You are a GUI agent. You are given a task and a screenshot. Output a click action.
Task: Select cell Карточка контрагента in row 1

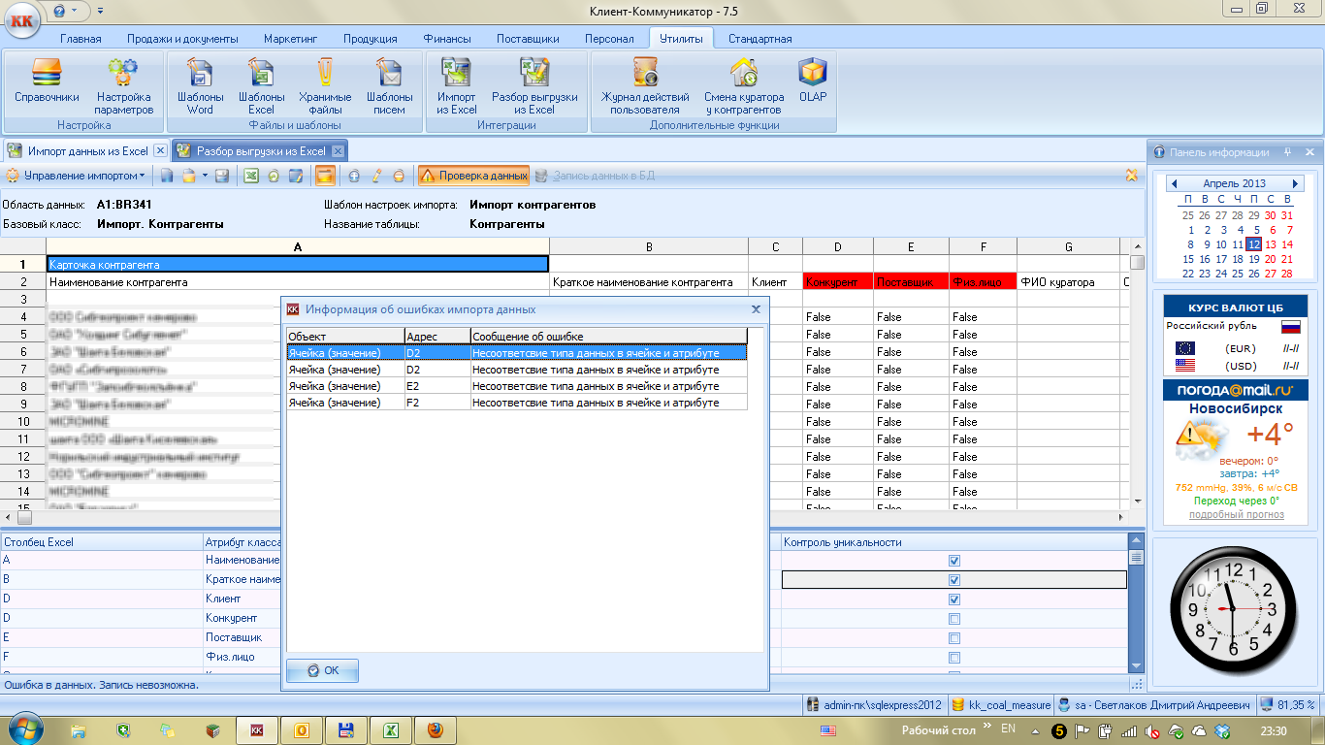(x=298, y=264)
